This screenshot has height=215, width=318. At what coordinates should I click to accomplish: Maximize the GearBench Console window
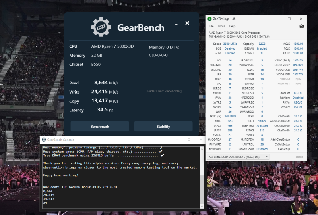coord(189,140)
